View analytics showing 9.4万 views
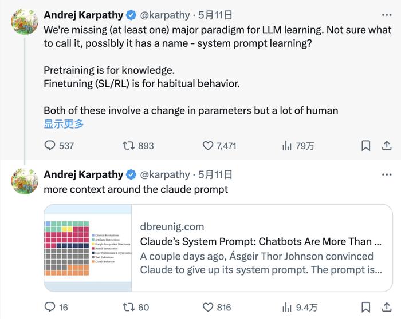 (x=300, y=307)
